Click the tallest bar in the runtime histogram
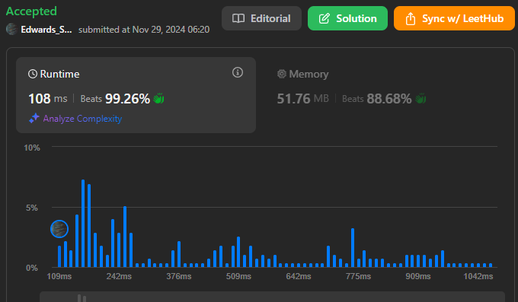Image resolution: width=518 pixels, height=302 pixels. (x=83, y=223)
